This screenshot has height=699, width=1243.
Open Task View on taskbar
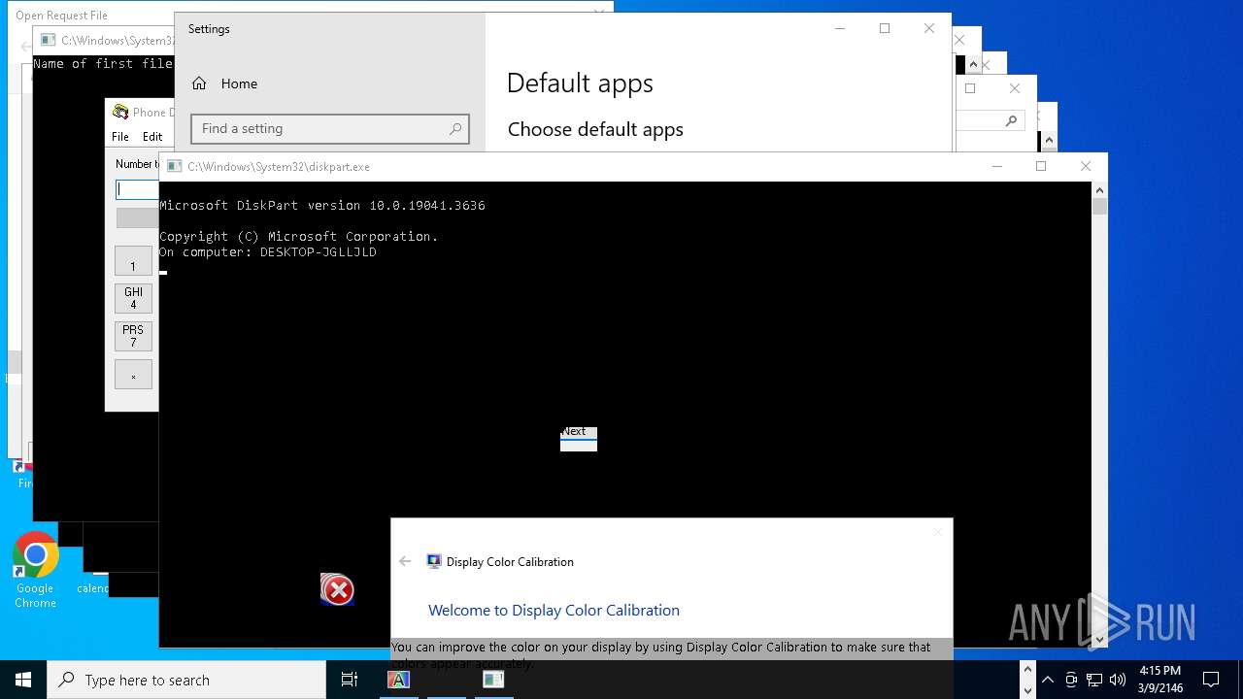(x=350, y=680)
